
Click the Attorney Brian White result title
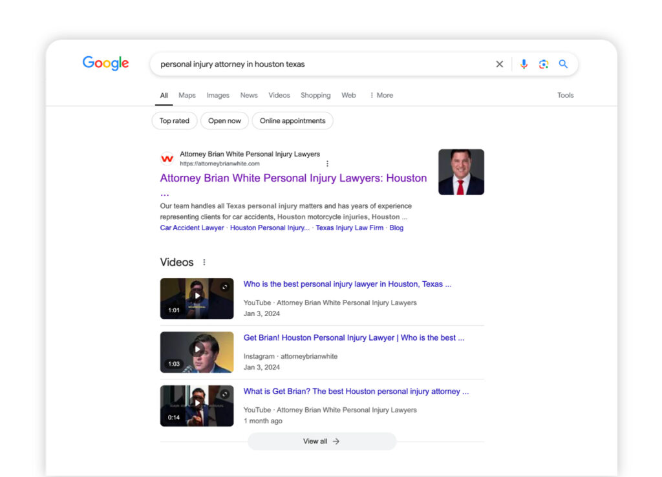click(x=293, y=178)
